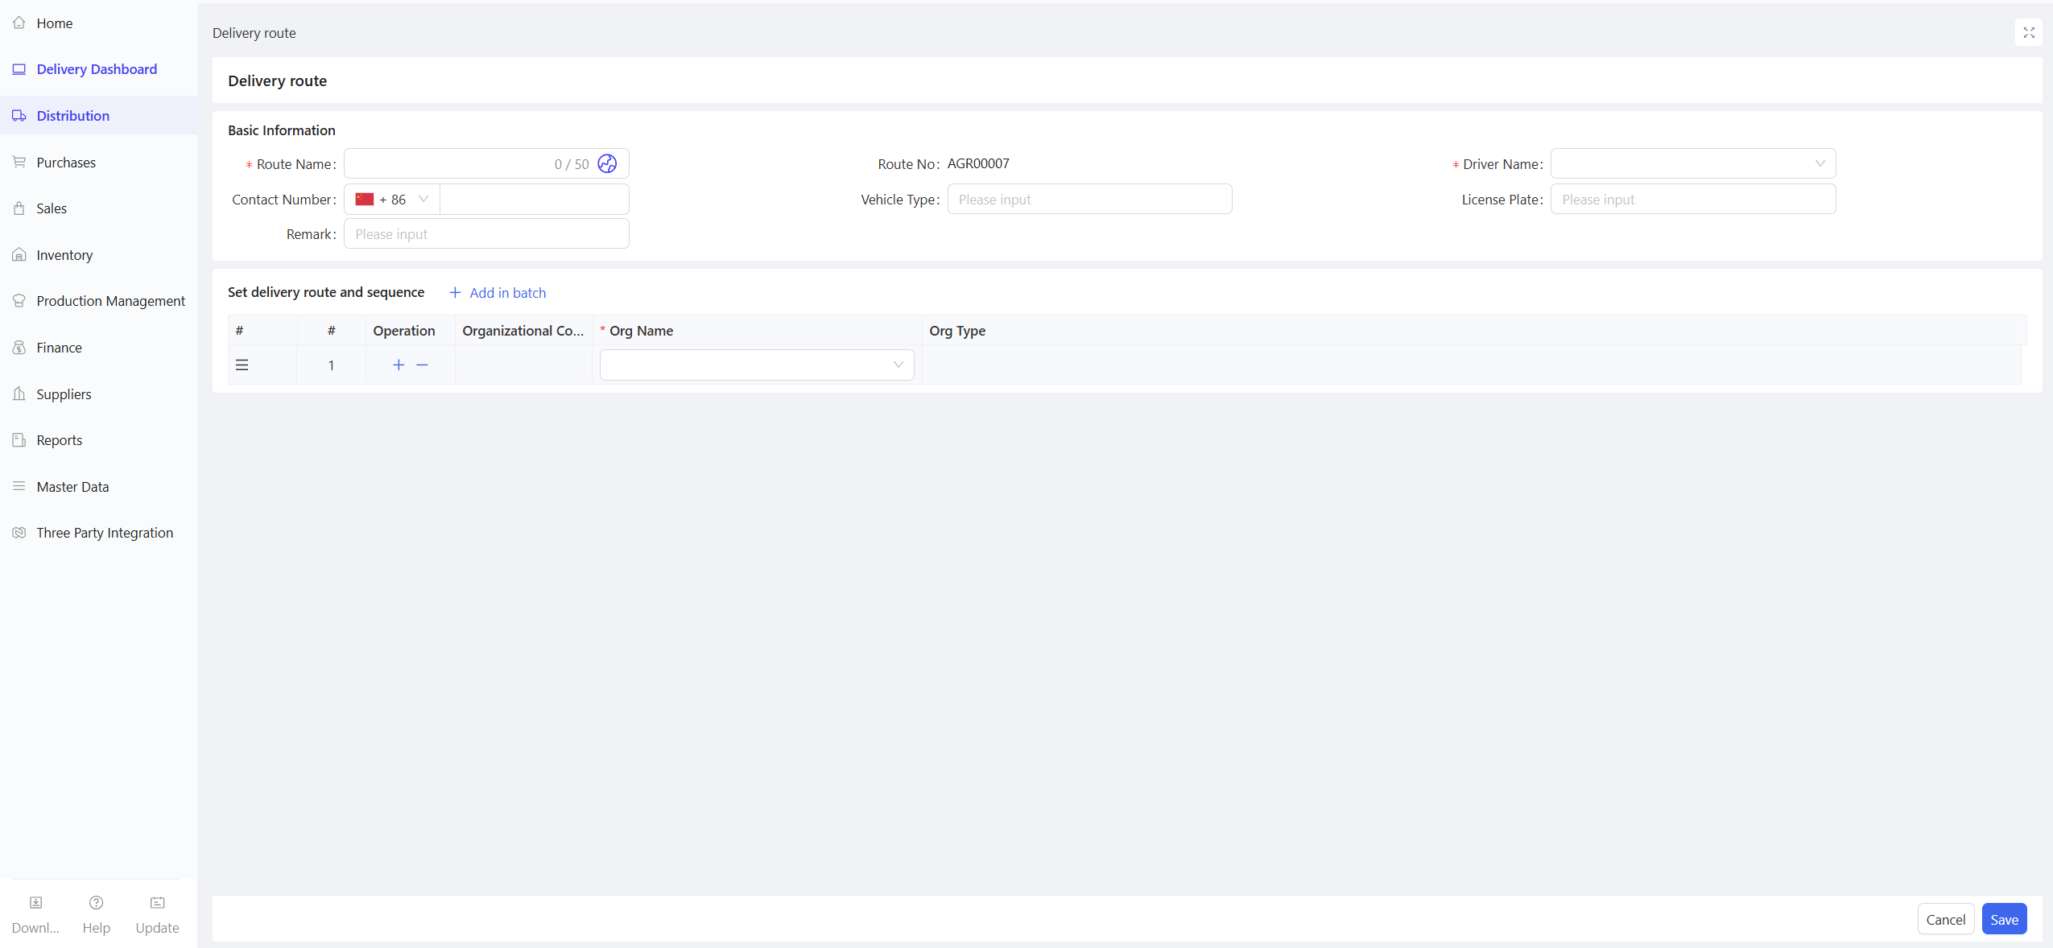The width and height of the screenshot is (2053, 948).
Task: Click the Save button
Action: (2003, 919)
